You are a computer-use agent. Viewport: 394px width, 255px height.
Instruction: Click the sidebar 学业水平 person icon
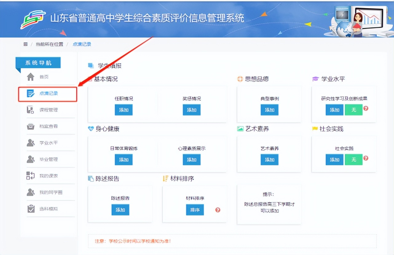pos(30,143)
